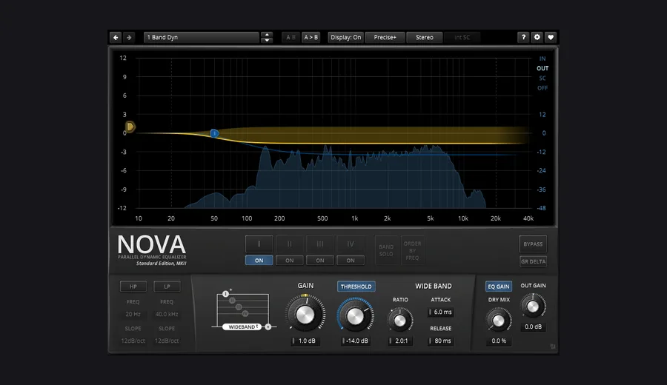Click ratio value field 2.0:1

coord(400,341)
